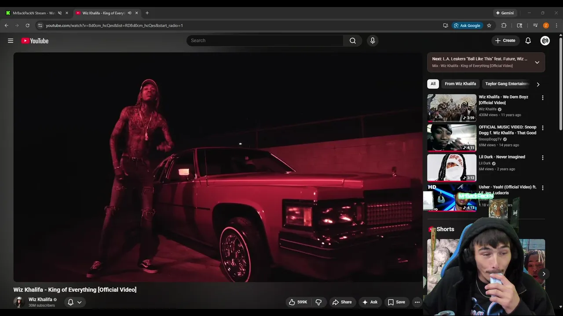Click the video title King of Everything
This screenshot has width=563, height=316.
click(75, 290)
